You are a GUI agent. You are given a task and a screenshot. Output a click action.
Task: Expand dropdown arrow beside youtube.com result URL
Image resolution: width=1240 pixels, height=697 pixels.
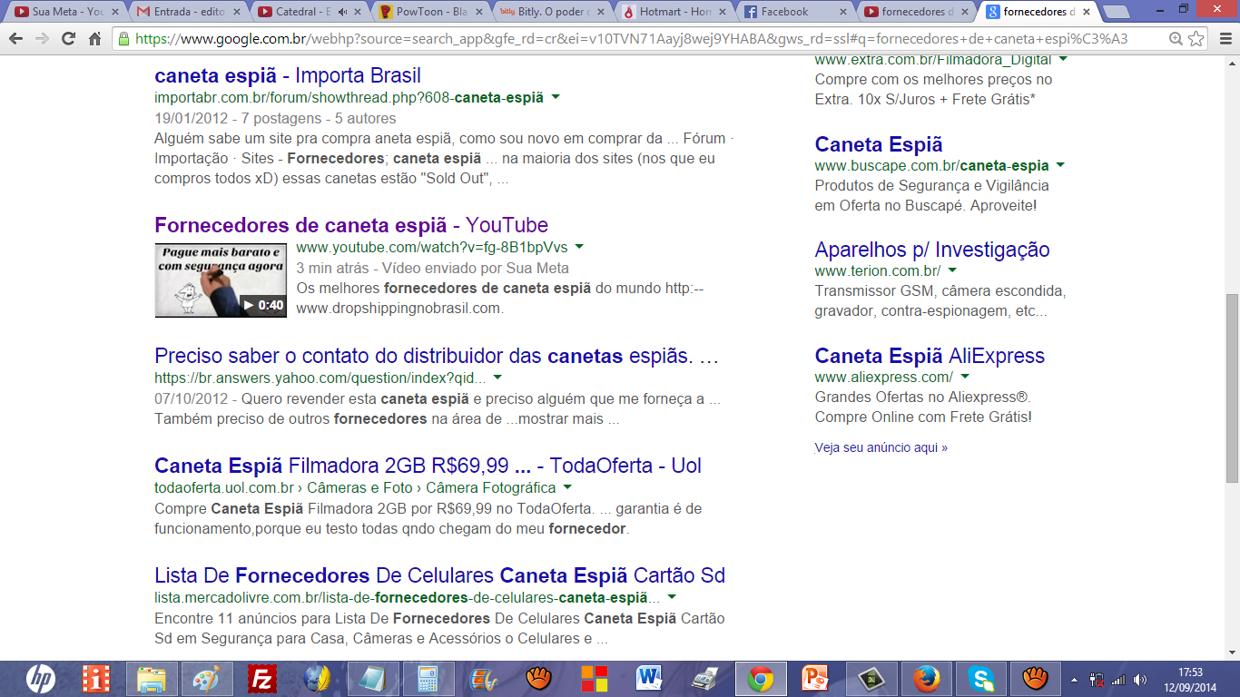579,247
